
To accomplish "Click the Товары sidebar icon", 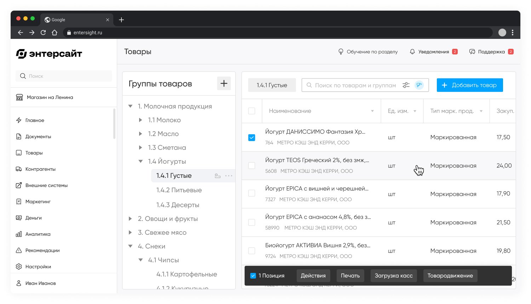I will pos(19,153).
